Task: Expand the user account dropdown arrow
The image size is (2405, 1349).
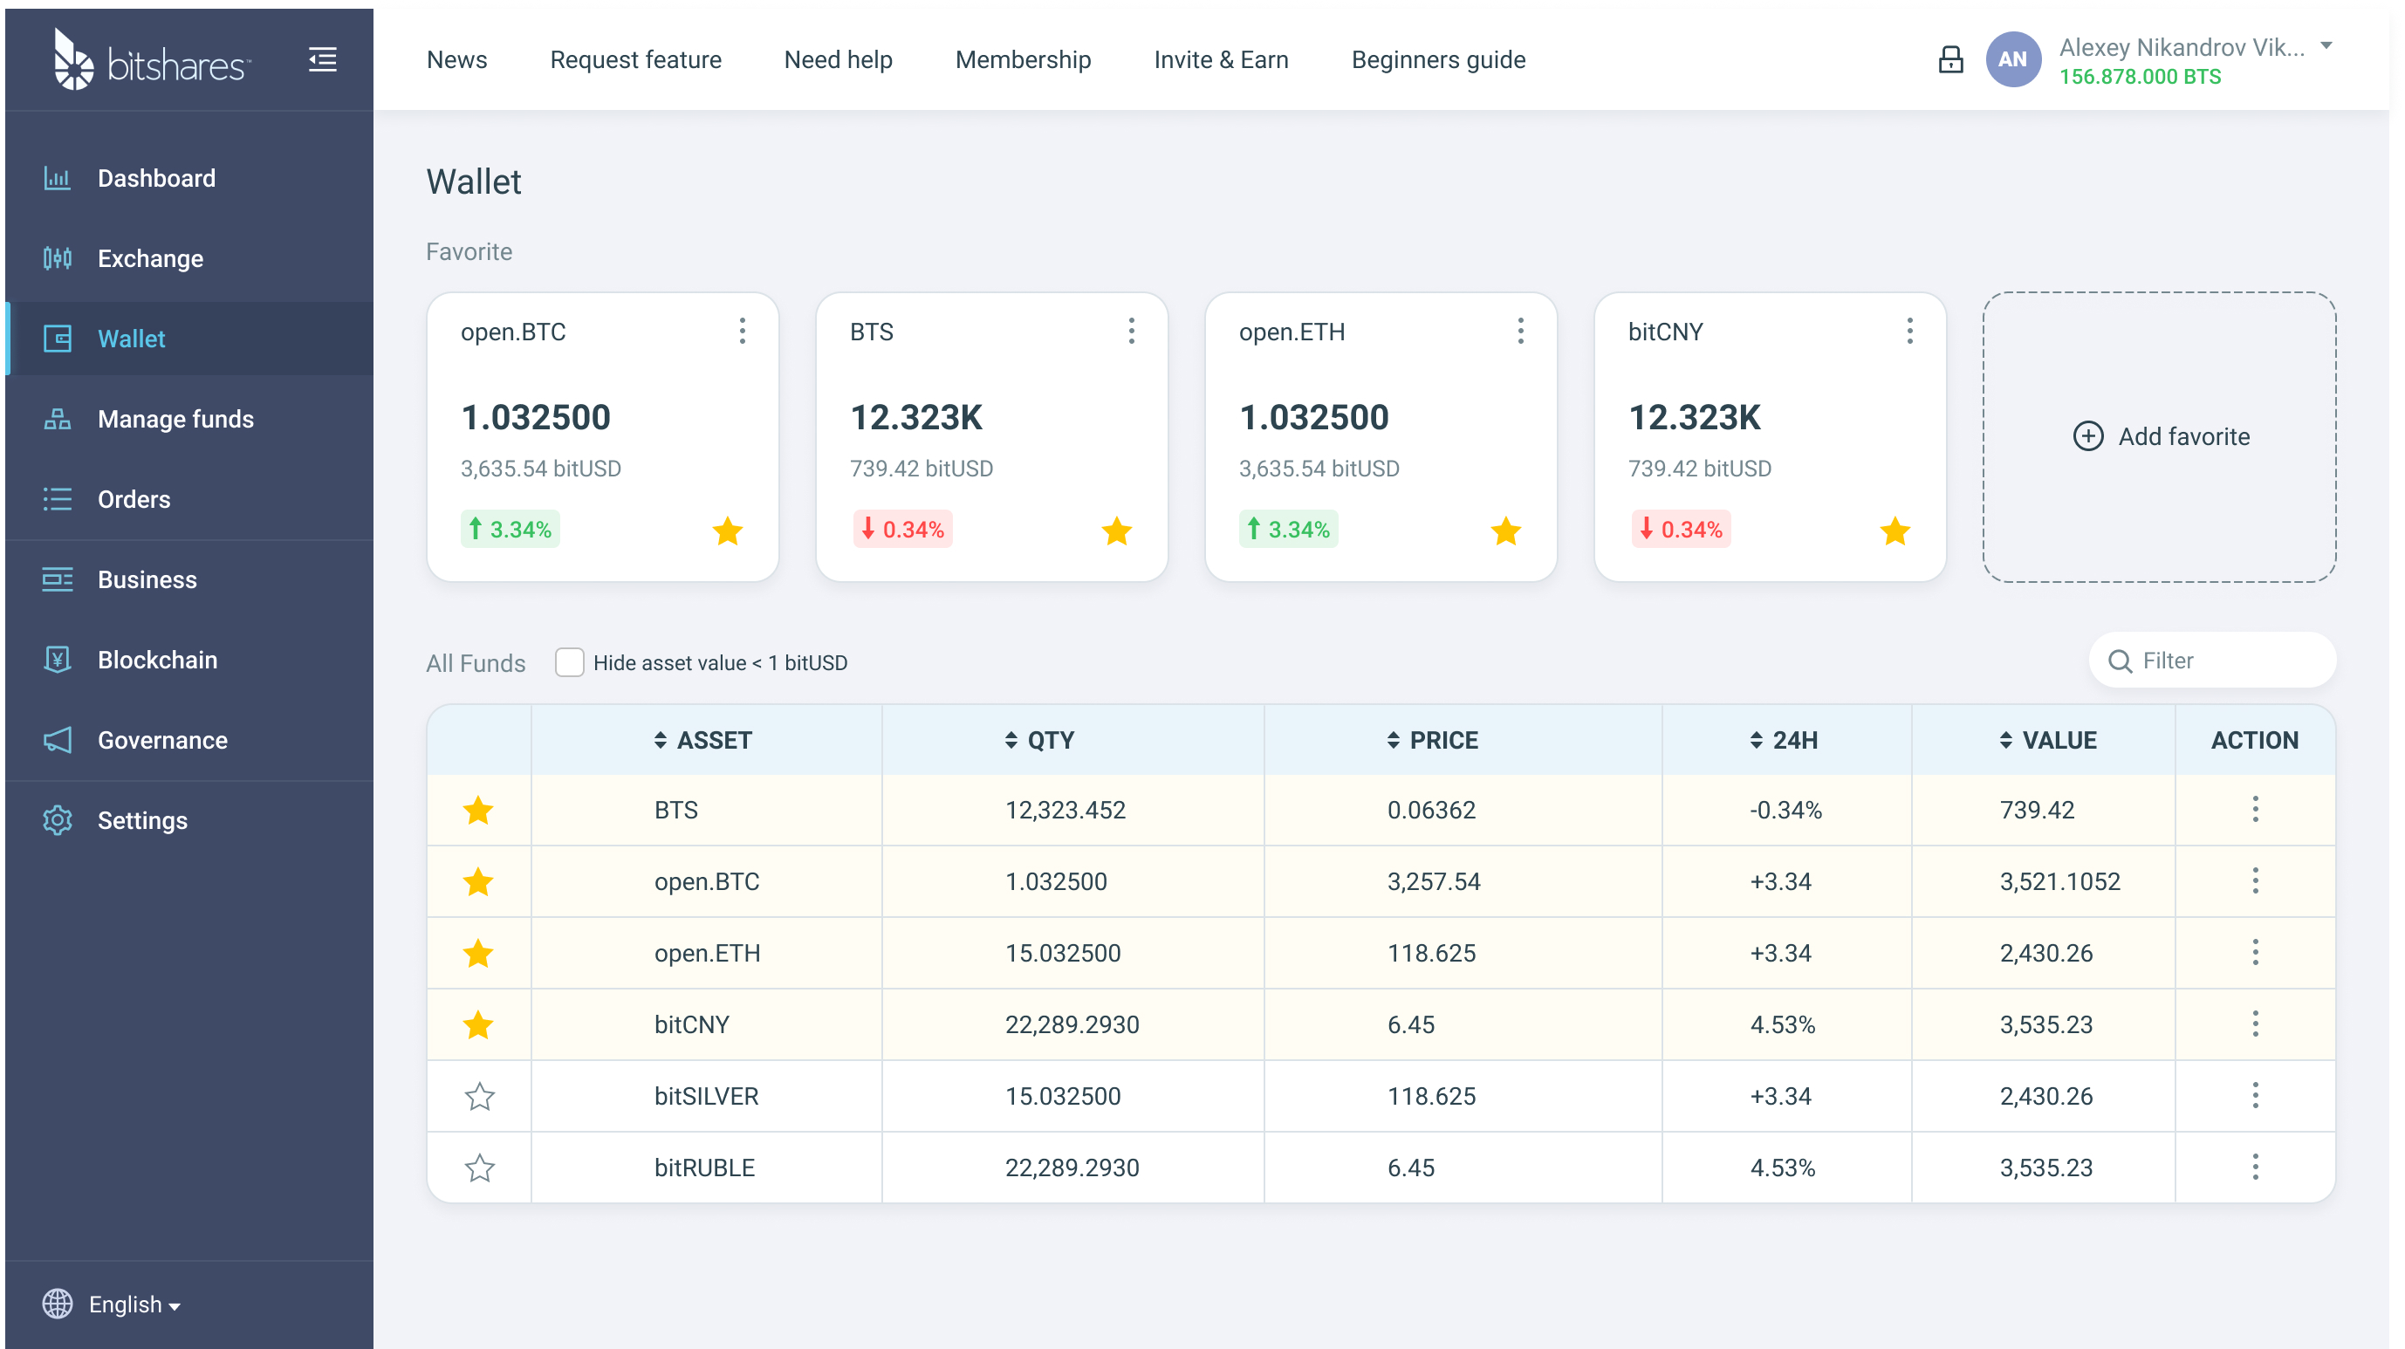Action: pyautogui.click(x=2326, y=45)
